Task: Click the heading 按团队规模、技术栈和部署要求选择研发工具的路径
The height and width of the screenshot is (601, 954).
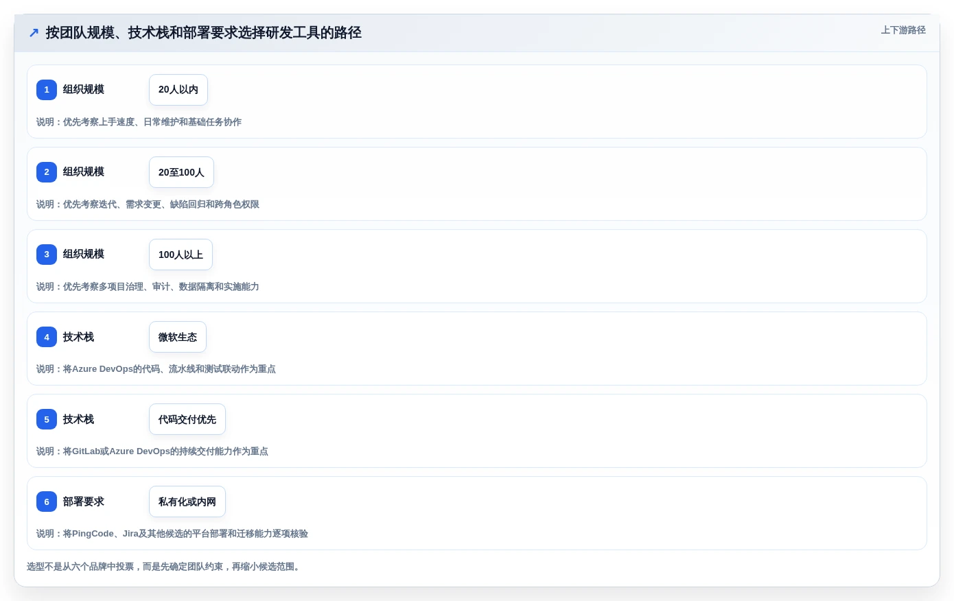Action: click(x=203, y=33)
